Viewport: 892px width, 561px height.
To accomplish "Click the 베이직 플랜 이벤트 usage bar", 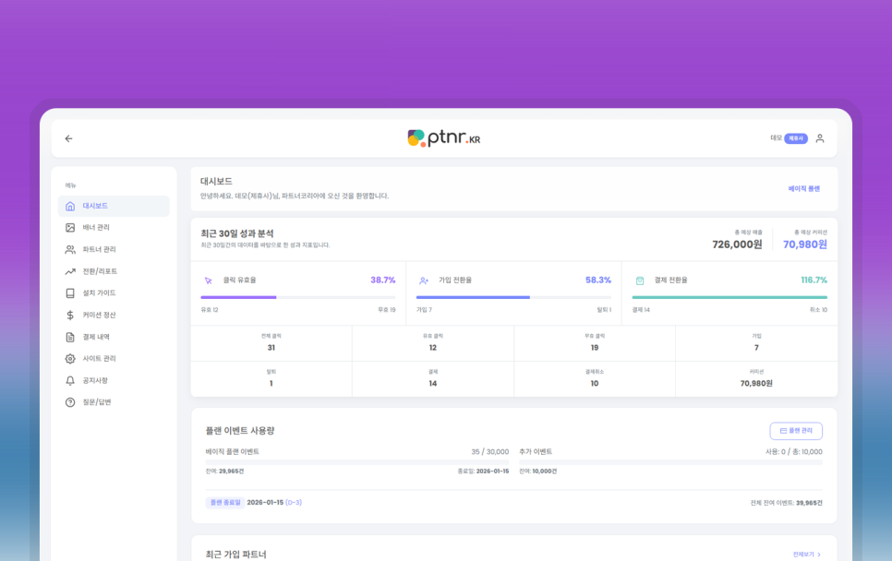I will tap(357, 462).
